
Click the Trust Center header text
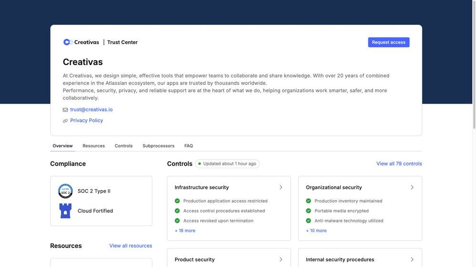[122, 42]
